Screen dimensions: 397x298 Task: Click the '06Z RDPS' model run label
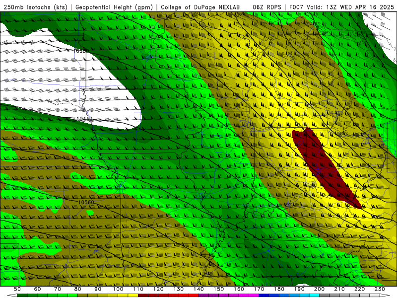[x=267, y=7]
